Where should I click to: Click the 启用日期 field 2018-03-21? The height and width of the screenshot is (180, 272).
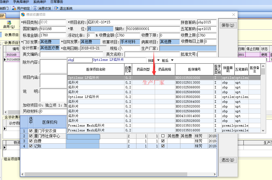click(x=93, y=48)
